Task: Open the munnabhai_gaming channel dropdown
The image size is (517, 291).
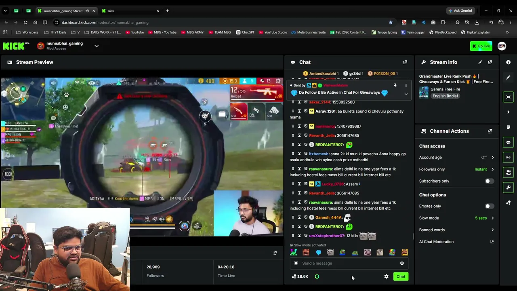Action: (x=97, y=46)
